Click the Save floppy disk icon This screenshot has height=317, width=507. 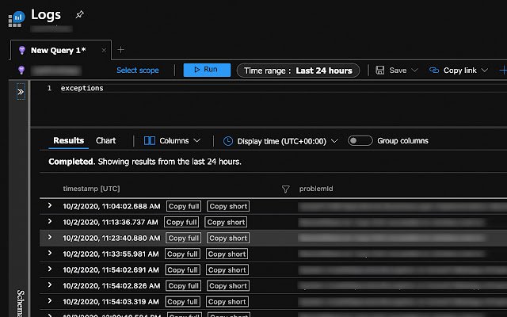(x=380, y=71)
